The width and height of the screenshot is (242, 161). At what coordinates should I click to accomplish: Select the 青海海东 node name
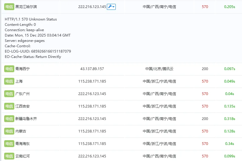[23, 144]
